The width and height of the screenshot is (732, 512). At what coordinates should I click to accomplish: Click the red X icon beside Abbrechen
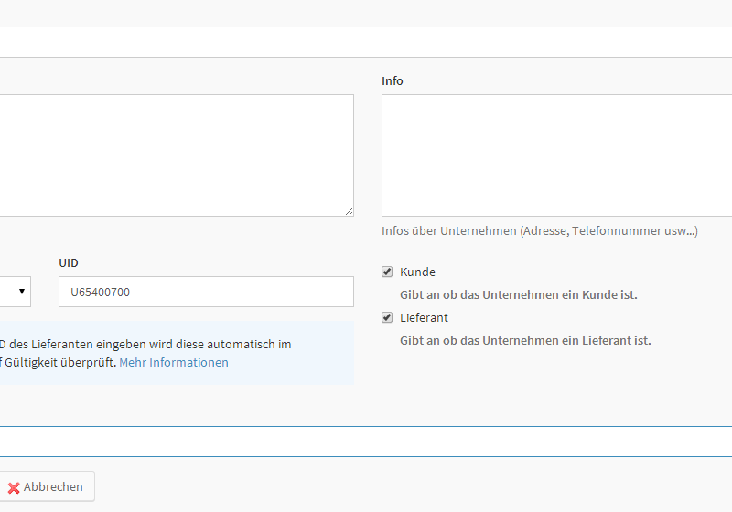(14, 487)
